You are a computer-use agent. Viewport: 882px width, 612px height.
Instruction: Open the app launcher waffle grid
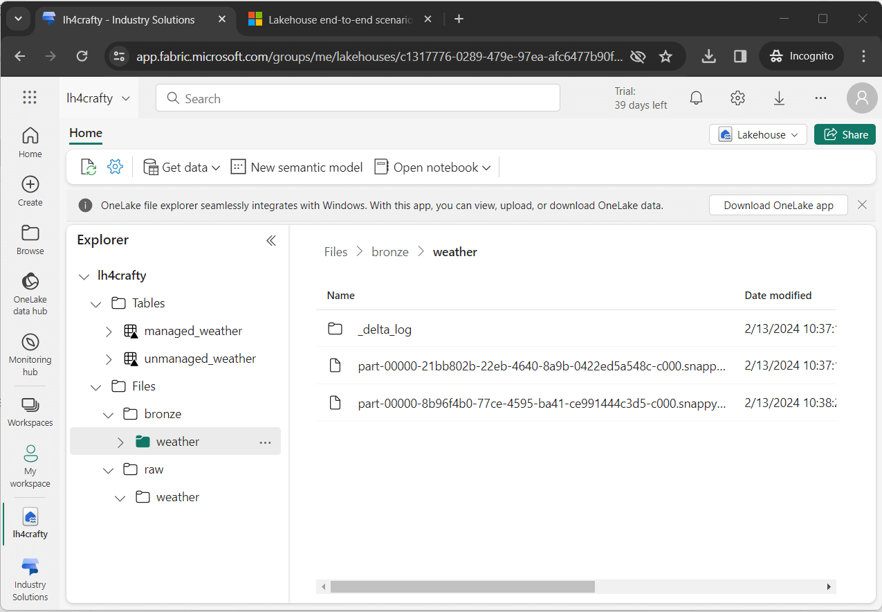(30, 98)
